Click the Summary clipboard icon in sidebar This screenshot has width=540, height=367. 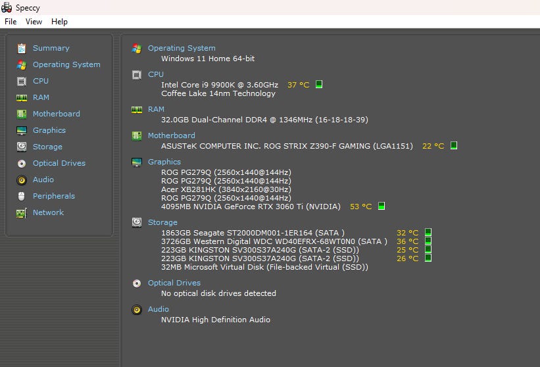click(x=22, y=49)
